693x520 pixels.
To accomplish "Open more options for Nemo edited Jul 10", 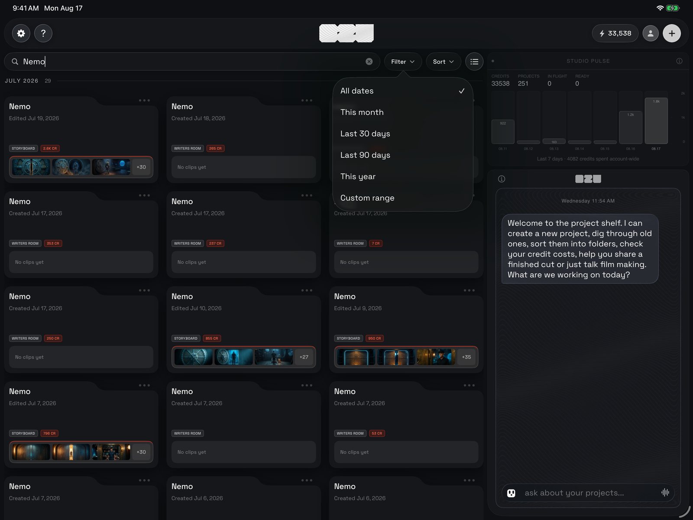I will 307,290.
